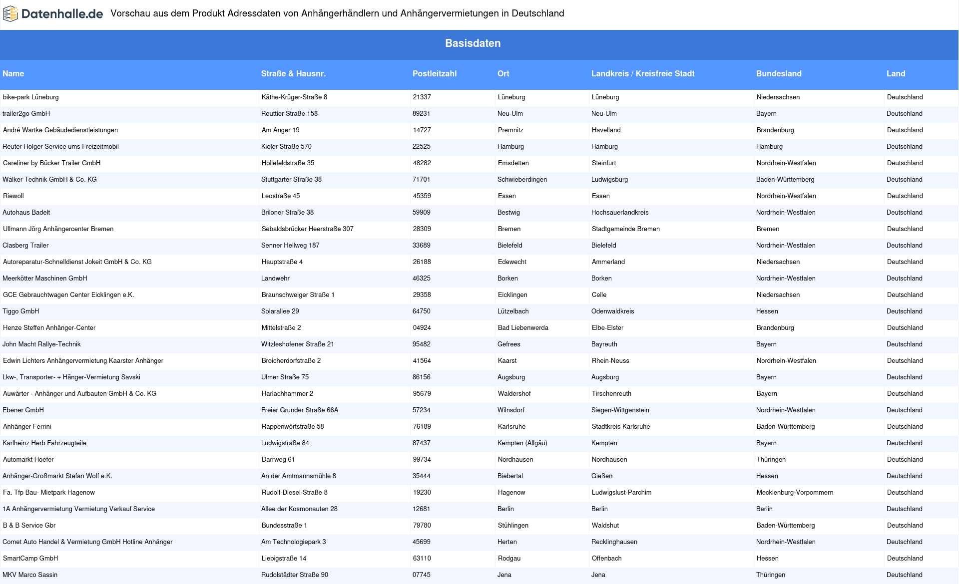Select B & B Service Gbr
959x584 pixels.
29,526
